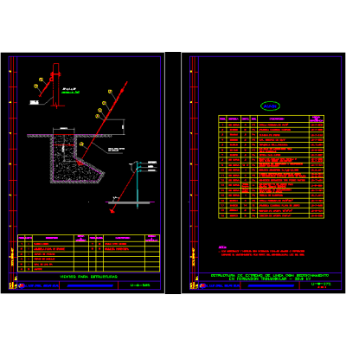This screenshot has width=346, height=346.
Task: Click the company logo on the left sheet's title block
Action: tap(21, 285)
